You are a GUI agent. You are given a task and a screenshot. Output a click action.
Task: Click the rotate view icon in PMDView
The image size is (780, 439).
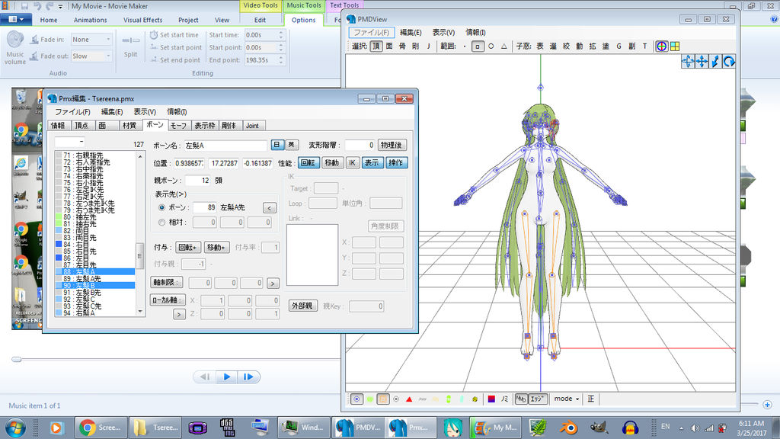pyautogui.click(x=729, y=62)
